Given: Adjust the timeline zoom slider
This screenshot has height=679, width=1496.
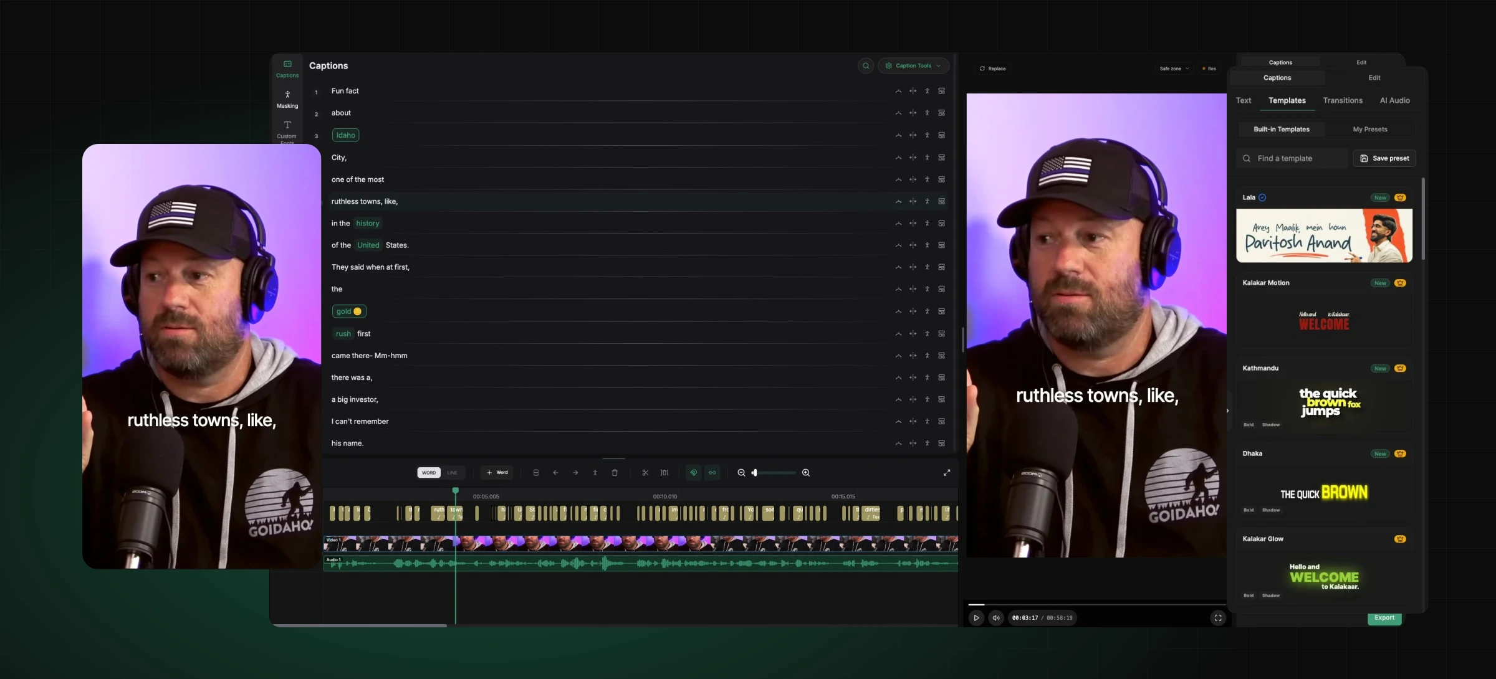Looking at the screenshot, I should pyautogui.click(x=774, y=473).
